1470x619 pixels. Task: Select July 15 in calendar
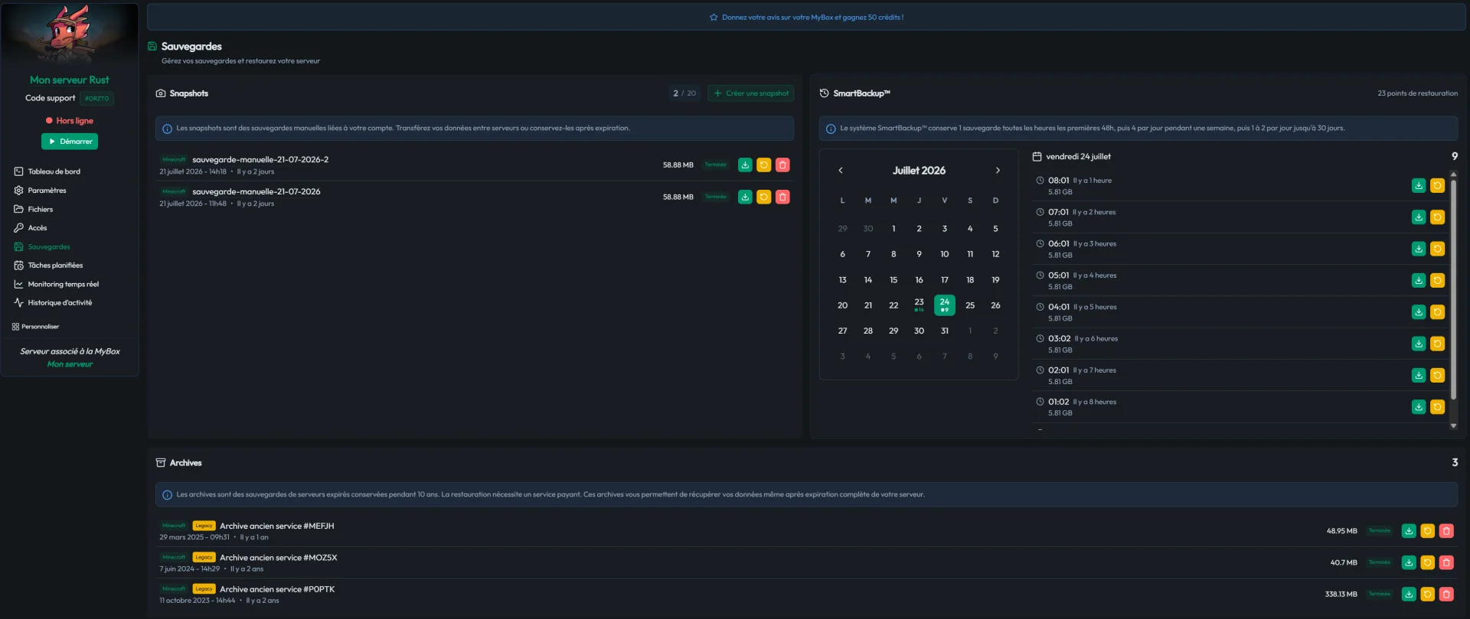[x=893, y=280]
